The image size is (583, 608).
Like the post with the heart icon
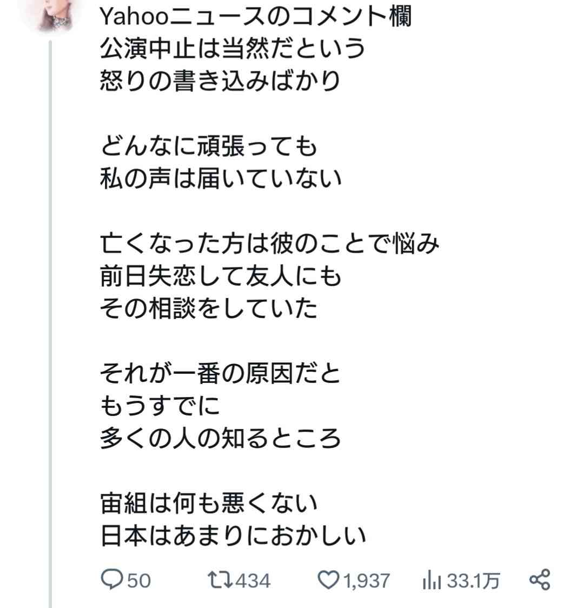[x=329, y=580]
